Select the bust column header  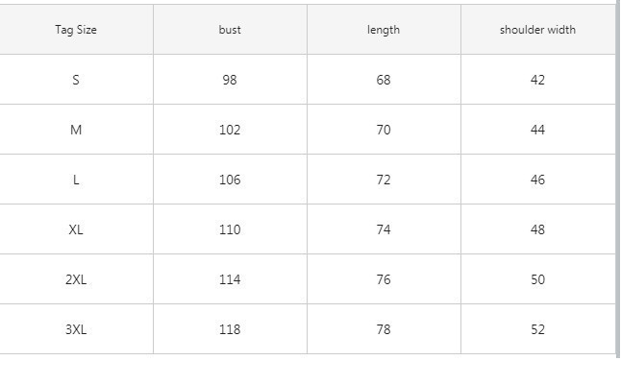point(230,30)
